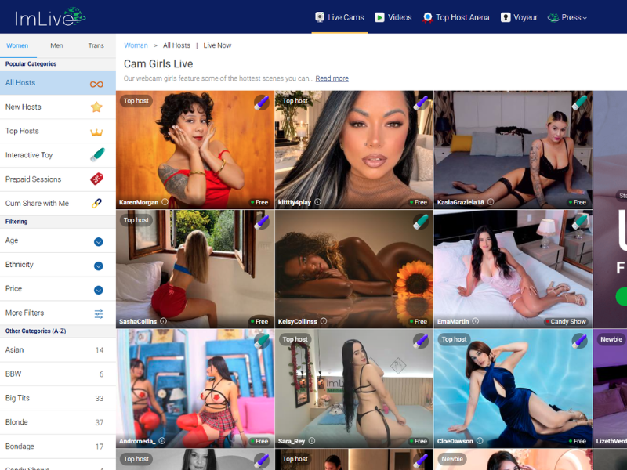Click the Prepaid Sessions tag icon
The height and width of the screenshot is (470, 627).
coord(96,179)
